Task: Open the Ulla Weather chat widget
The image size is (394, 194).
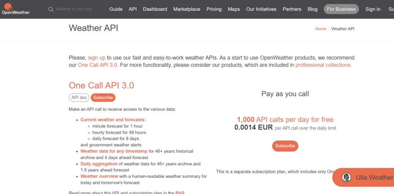Action: pyautogui.click(x=363, y=177)
